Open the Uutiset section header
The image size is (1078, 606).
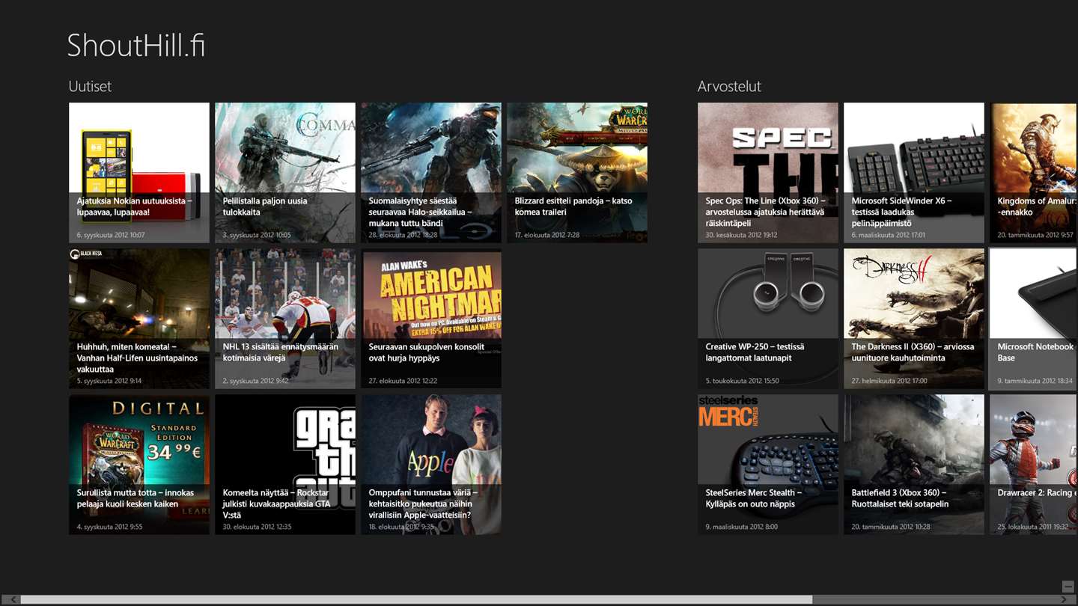tap(90, 86)
